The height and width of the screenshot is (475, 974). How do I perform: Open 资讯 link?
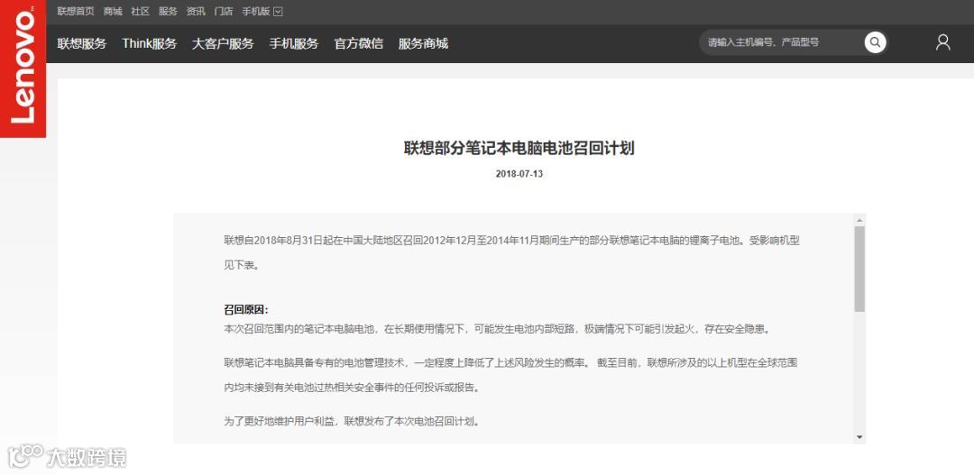pyautogui.click(x=196, y=11)
